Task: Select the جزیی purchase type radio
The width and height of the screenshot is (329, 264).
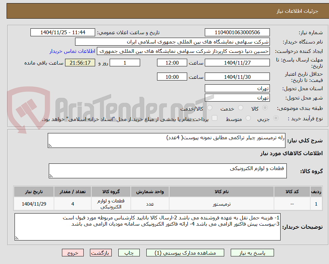Action: pos(276,118)
